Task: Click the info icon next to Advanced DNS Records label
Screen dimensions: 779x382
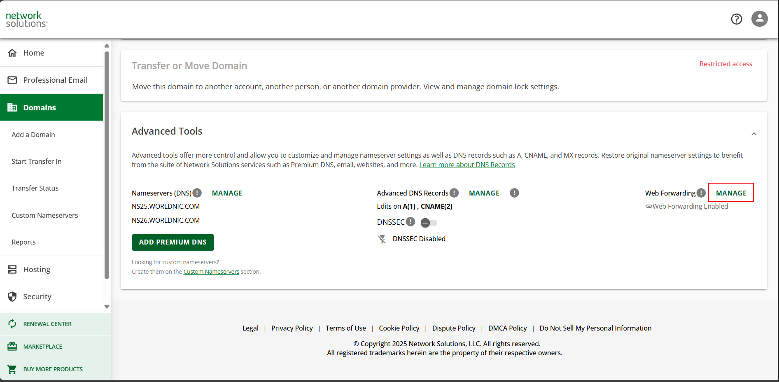Action: (454, 193)
